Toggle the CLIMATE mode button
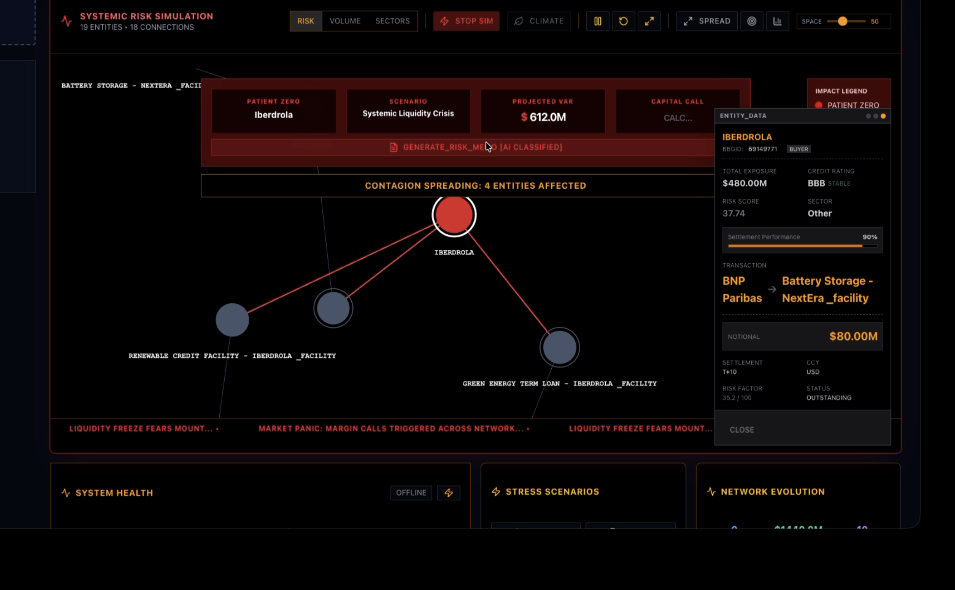Image resolution: width=955 pixels, height=590 pixels. (x=539, y=21)
